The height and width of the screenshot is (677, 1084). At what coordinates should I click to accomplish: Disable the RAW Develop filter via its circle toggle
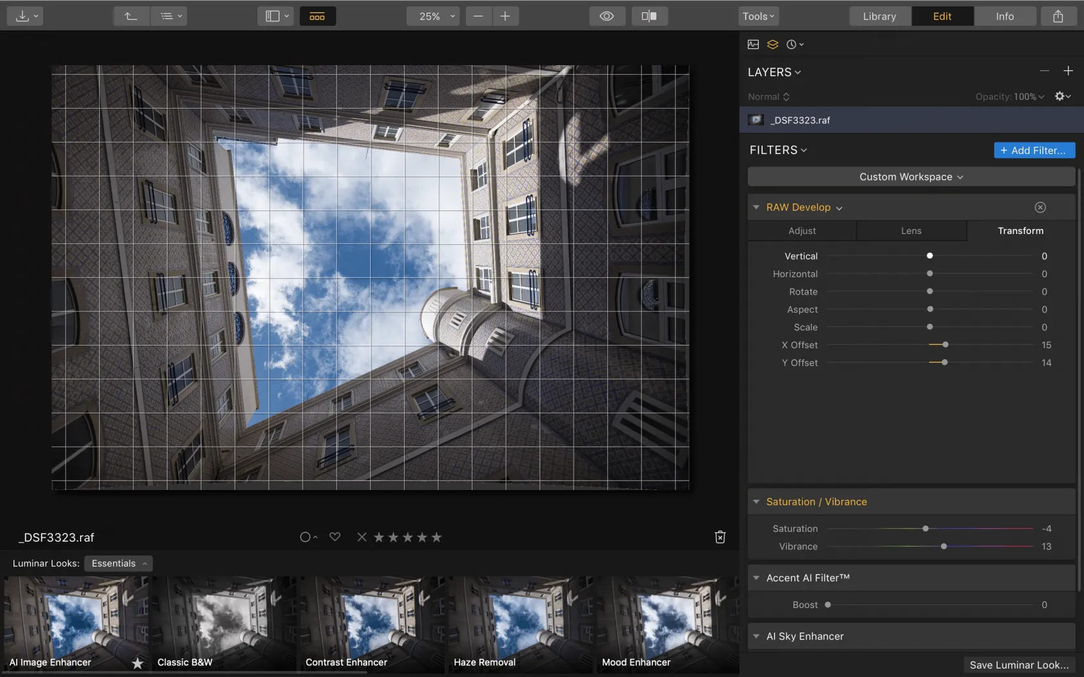coord(1040,207)
